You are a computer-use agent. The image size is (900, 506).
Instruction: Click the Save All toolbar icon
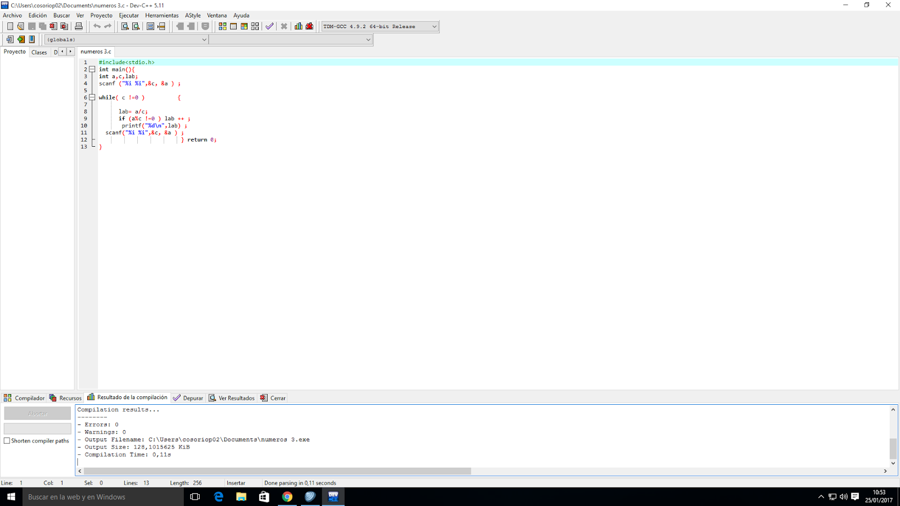pyautogui.click(x=42, y=26)
